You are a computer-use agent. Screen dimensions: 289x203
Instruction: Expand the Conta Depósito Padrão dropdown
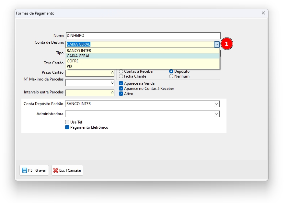tap(216, 104)
